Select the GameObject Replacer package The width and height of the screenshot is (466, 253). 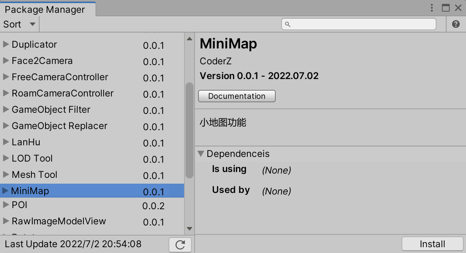coord(58,126)
